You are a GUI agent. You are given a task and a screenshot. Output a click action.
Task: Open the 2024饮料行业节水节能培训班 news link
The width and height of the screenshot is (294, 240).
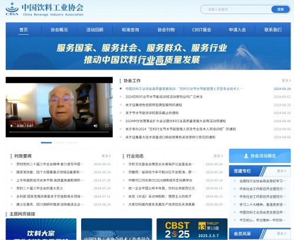tap(164, 96)
